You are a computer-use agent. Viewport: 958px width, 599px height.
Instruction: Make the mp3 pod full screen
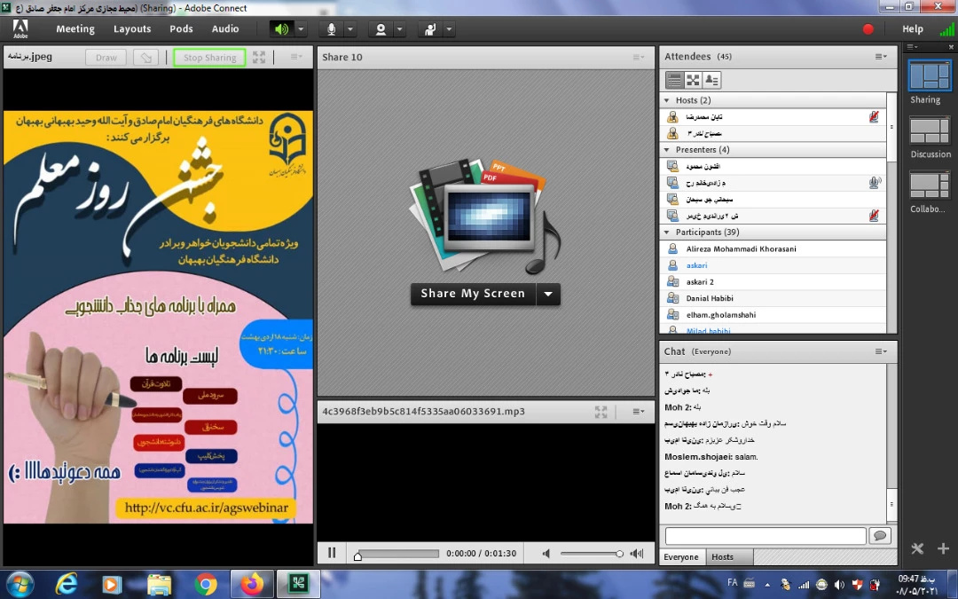(x=601, y=412)
